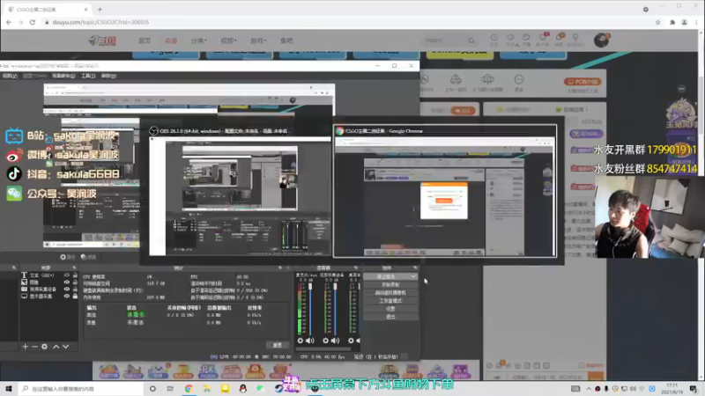Open Windows Start menu
This screenshot has height=396, width=705.
tap(9, 388)
